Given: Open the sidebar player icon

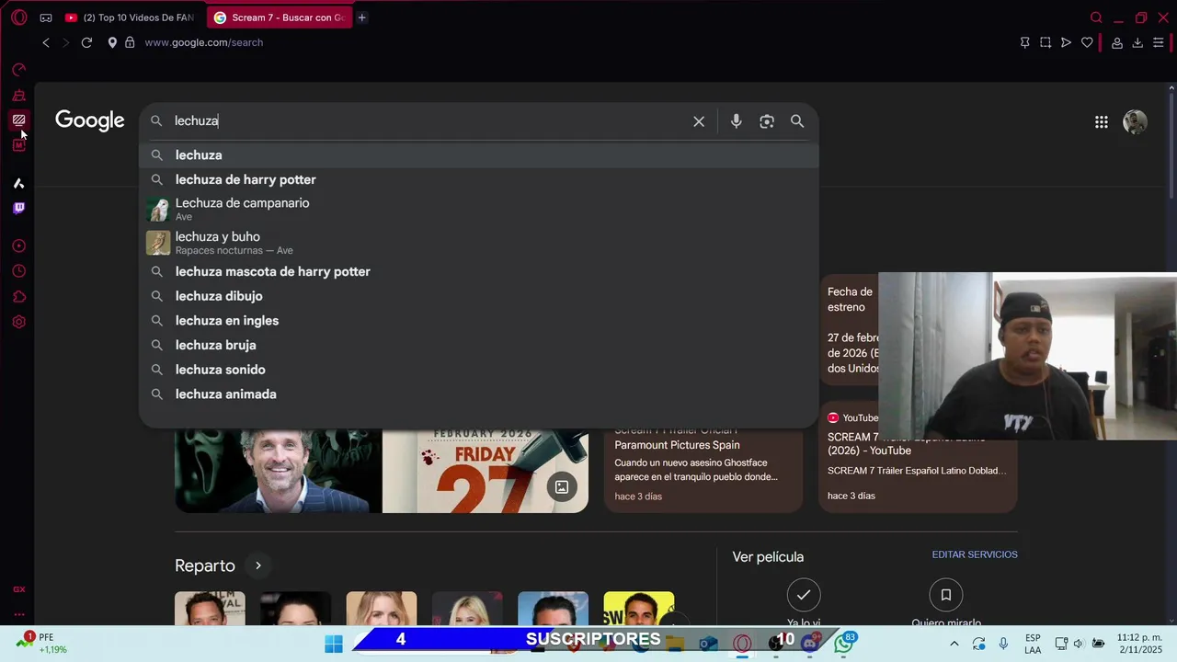Looking at the screenshot, I should coord(18,245).
